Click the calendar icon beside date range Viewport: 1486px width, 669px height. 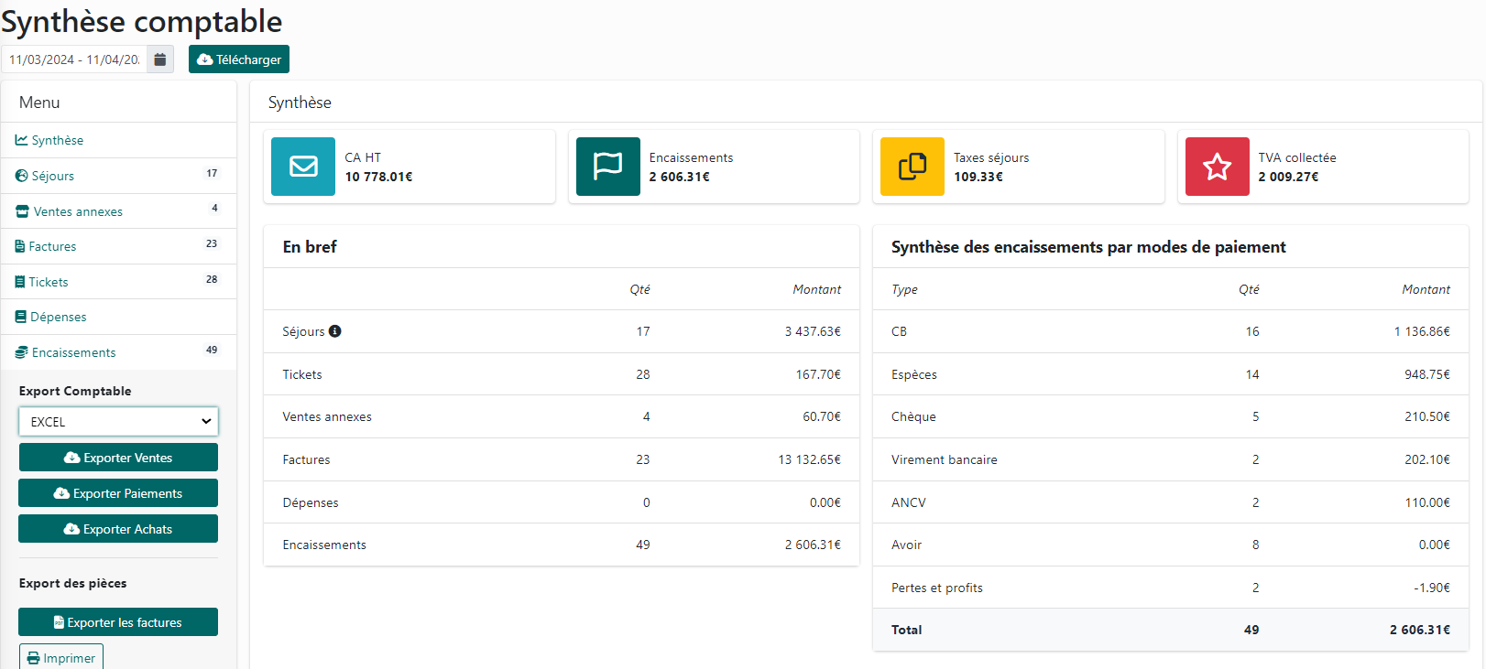160,59
